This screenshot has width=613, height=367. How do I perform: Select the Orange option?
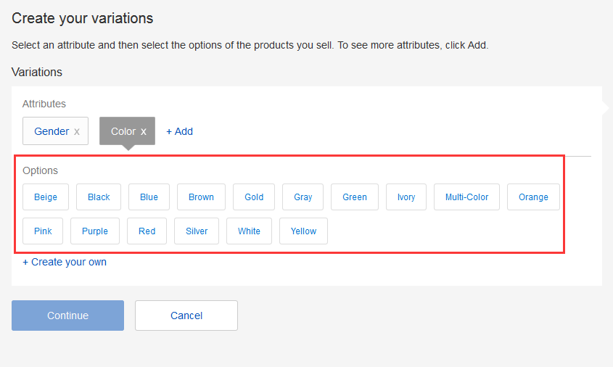click(533, 197)
